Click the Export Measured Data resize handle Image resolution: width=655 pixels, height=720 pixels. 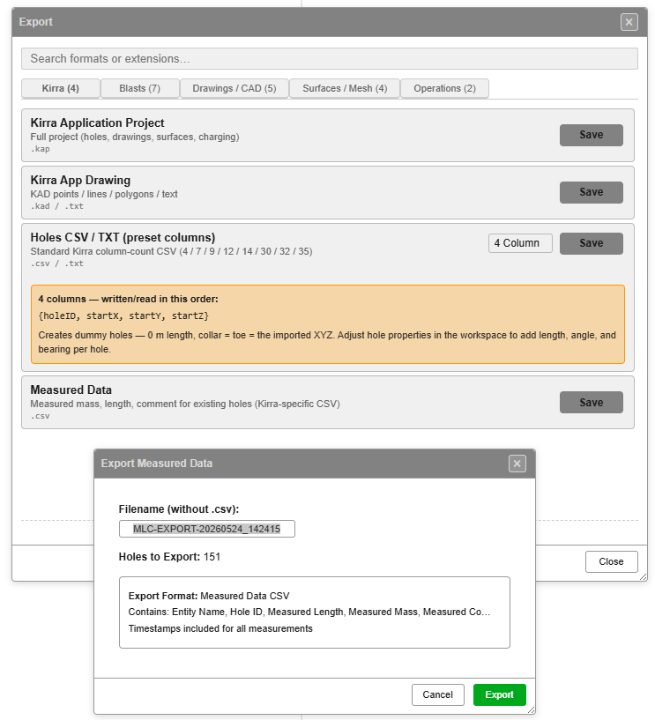[x=531, y=710]
